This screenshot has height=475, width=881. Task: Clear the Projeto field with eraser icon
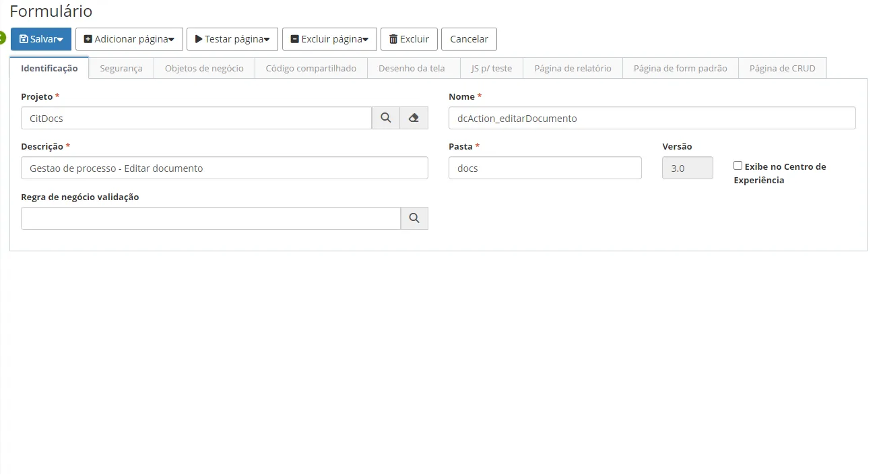click(414, 118)
